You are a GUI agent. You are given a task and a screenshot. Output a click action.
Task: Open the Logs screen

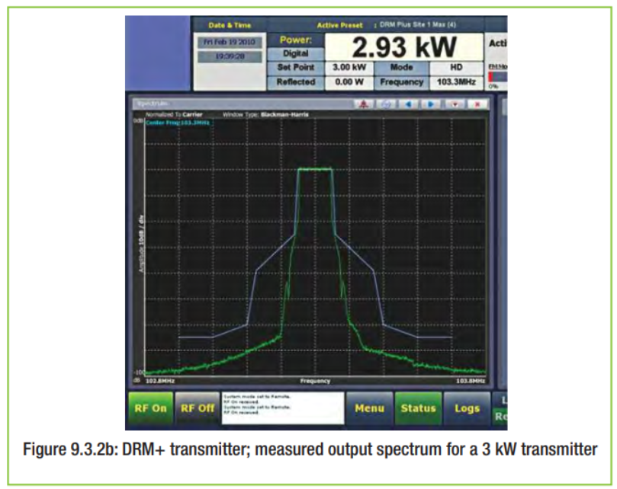[467, 408]
